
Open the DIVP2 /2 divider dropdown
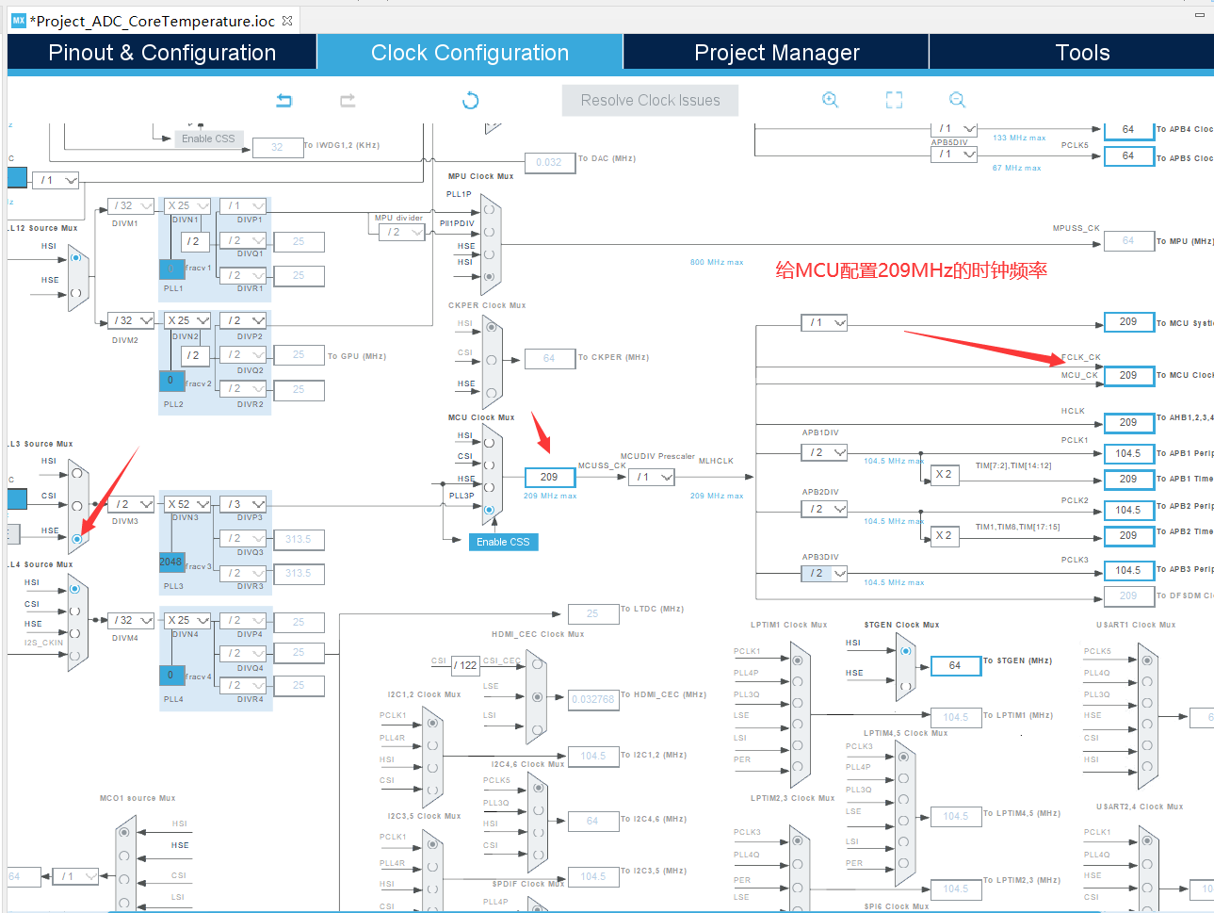pos(243,320)
